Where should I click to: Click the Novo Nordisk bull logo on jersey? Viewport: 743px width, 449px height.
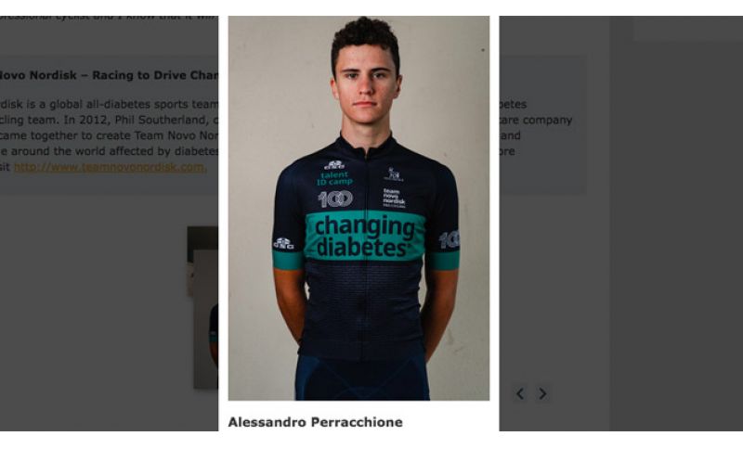[x=393, y=174]
